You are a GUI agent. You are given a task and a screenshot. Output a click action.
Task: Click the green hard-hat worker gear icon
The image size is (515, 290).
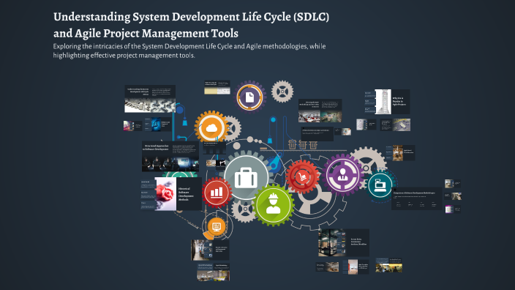click(273, 206)
